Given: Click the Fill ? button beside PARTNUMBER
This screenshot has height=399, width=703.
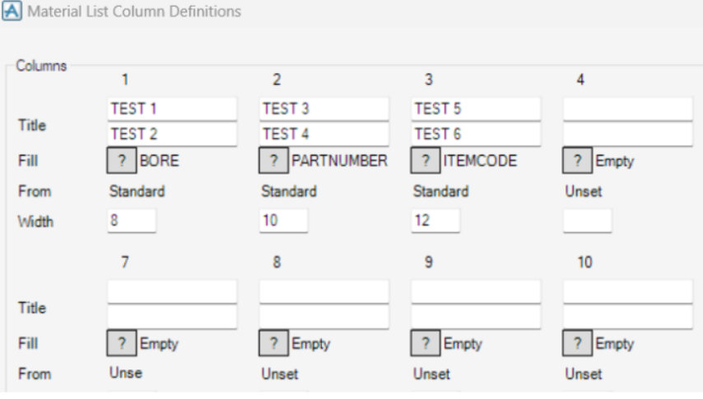Looking at the screenshot, I should point(274,162).
